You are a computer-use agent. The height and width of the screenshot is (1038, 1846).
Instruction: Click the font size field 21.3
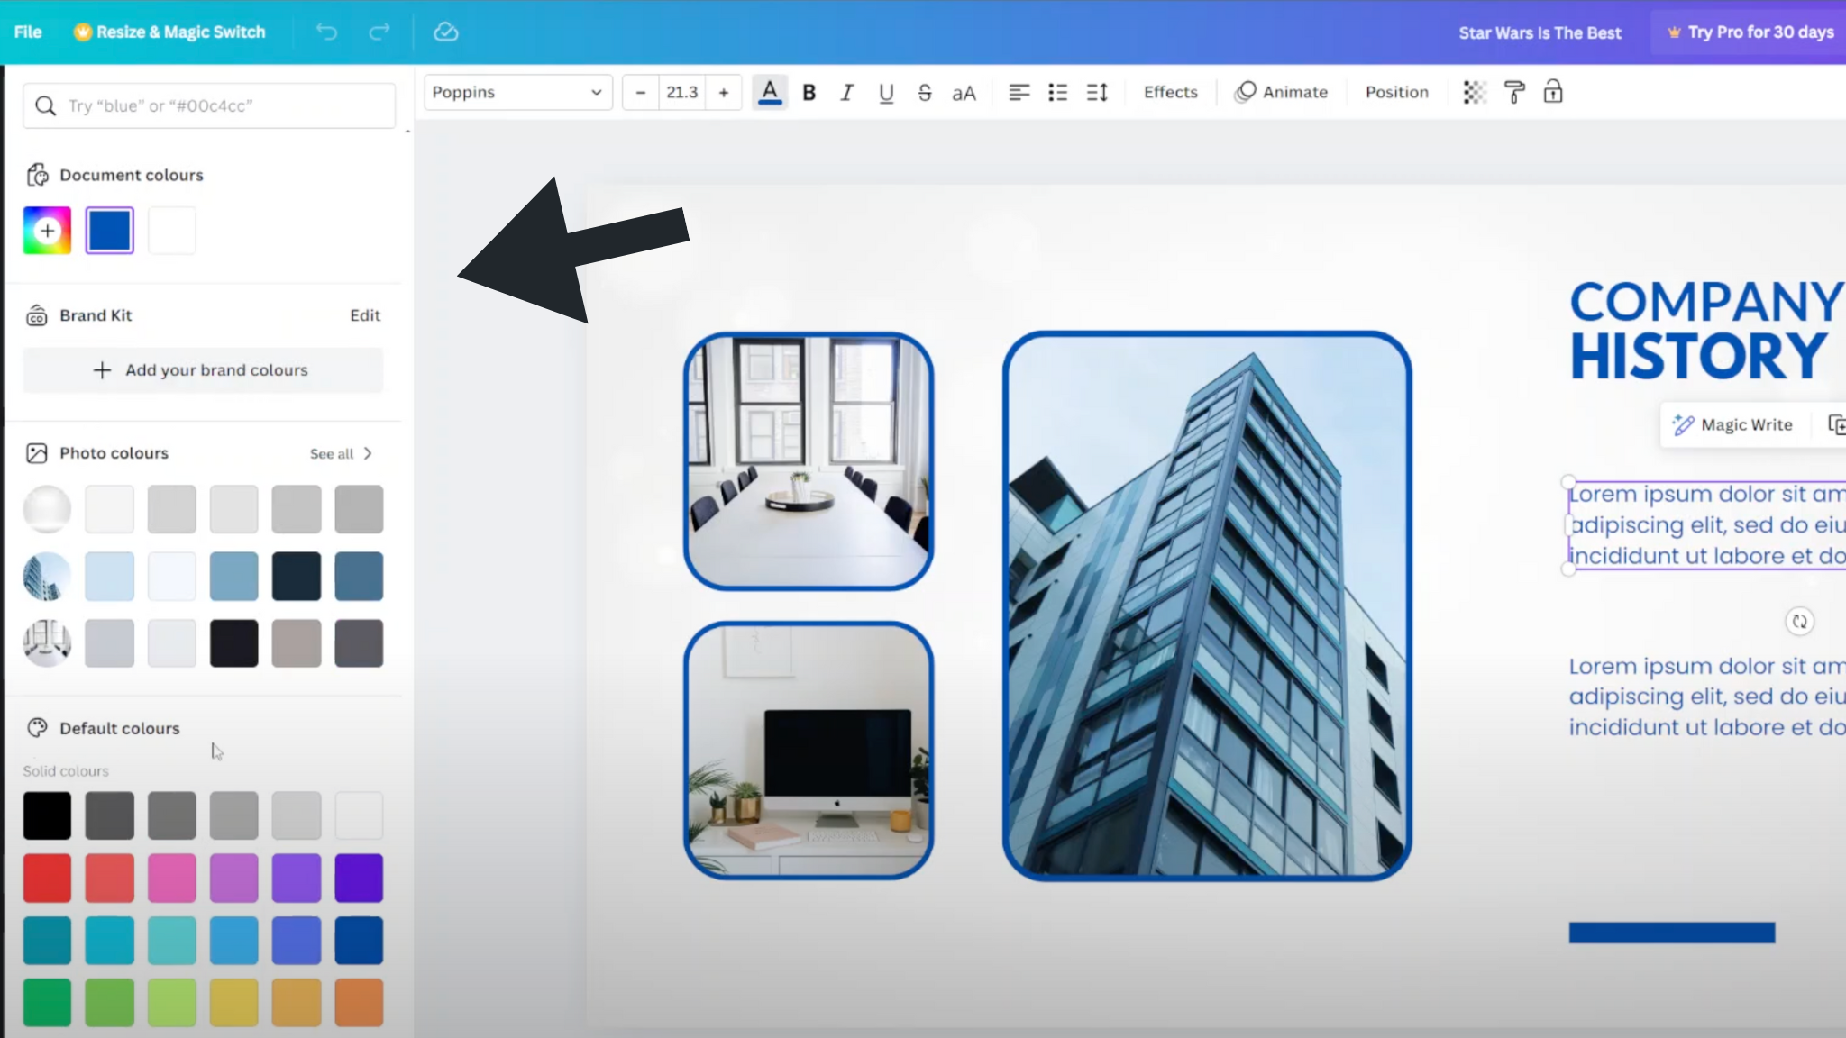682,92
